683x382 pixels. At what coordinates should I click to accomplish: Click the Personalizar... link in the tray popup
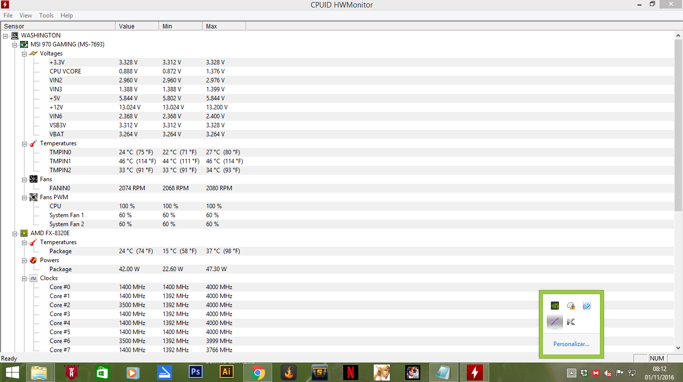(571, 344)
